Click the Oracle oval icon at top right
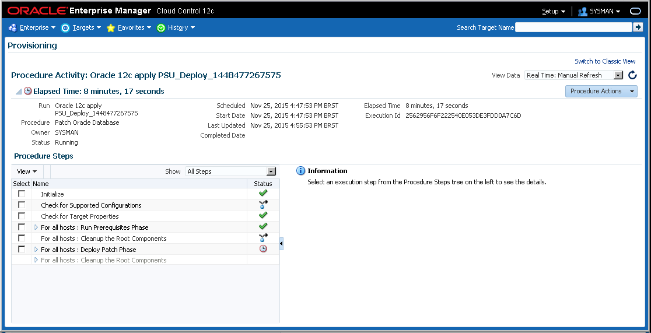This screenshot has height=333, width=651. (636, 11)
